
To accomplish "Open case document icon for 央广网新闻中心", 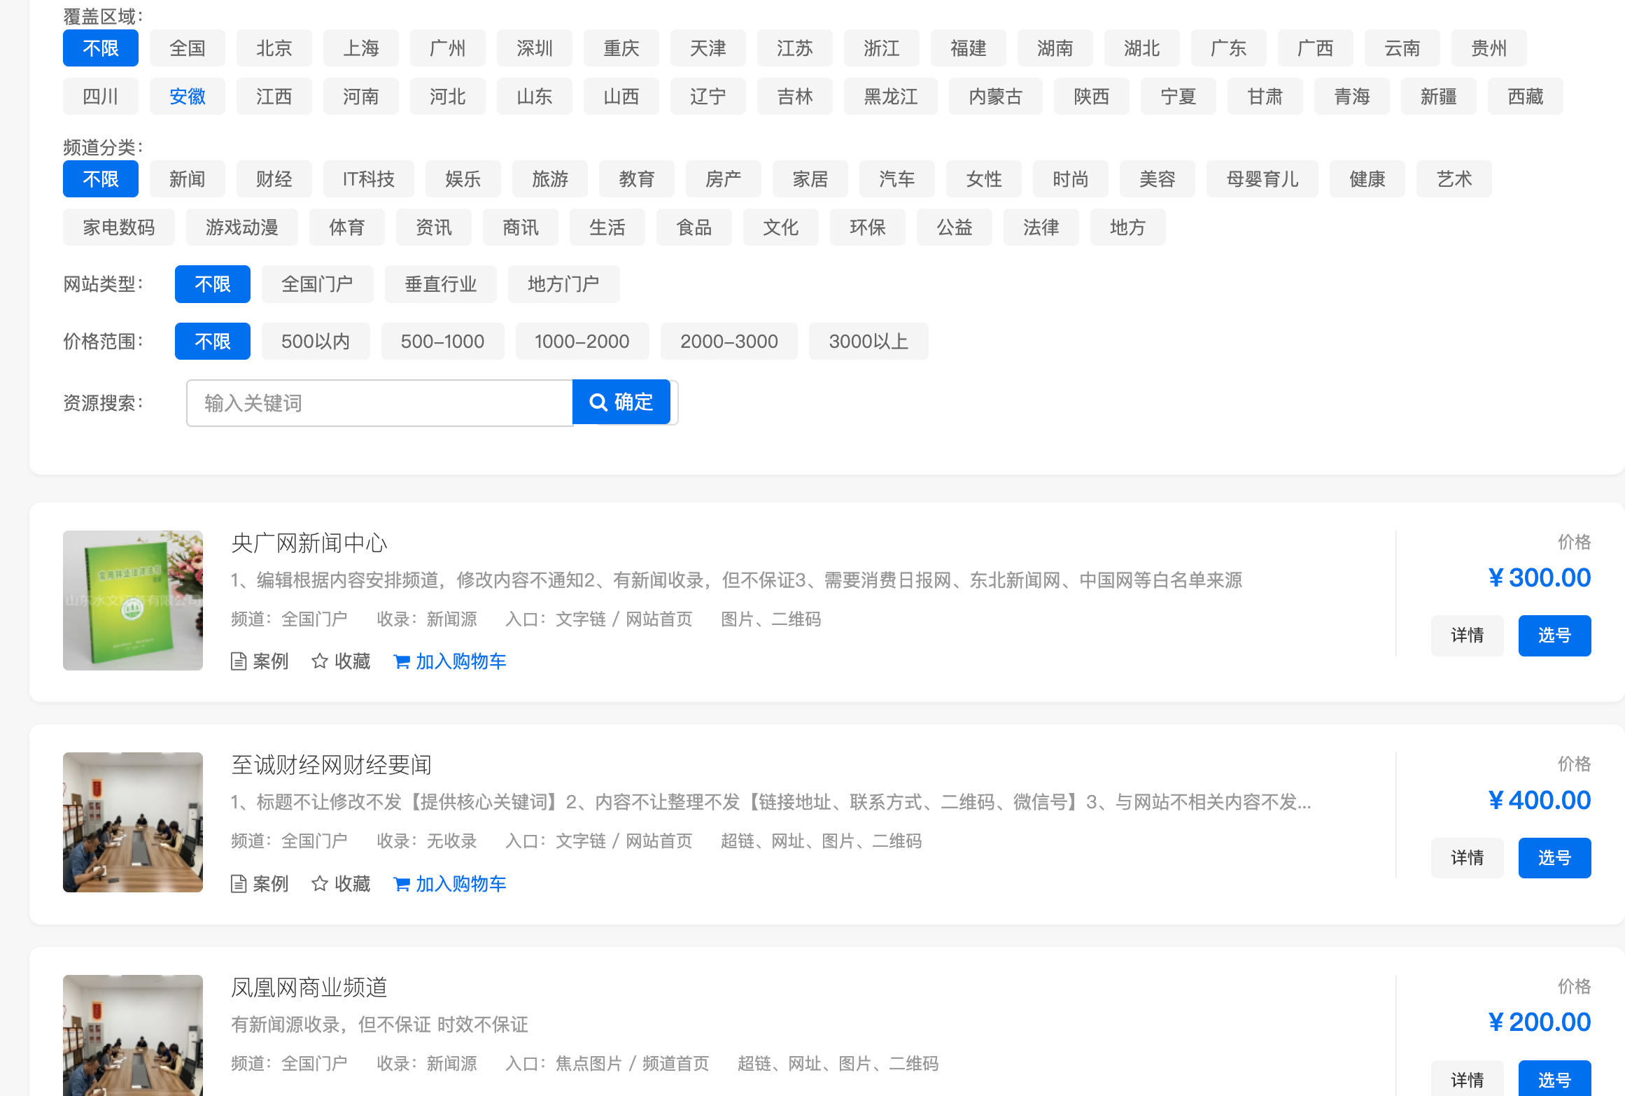I will pyautogui.click(x=239, y=661).
